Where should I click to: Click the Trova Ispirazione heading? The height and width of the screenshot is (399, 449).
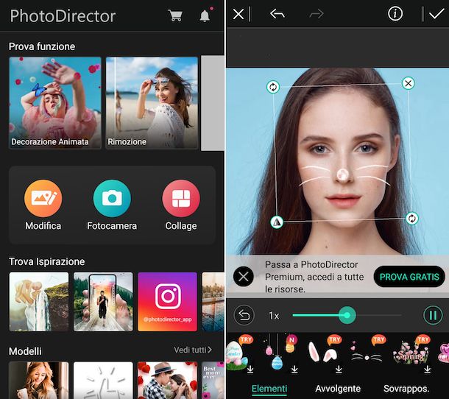46,261
